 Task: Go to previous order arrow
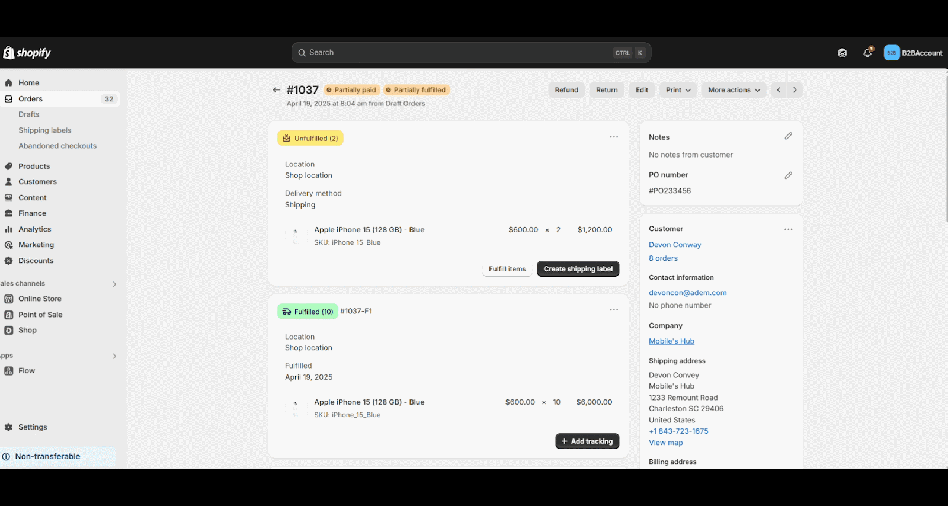pos(779,90)
